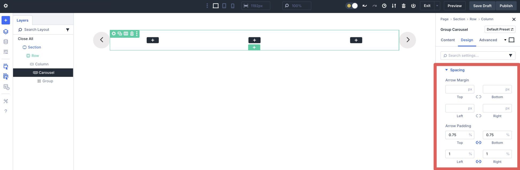Image resolution: width=520 pixels, height=170 pixels.
Task: Click the carousel next arrow
Action: click(408, 40)
